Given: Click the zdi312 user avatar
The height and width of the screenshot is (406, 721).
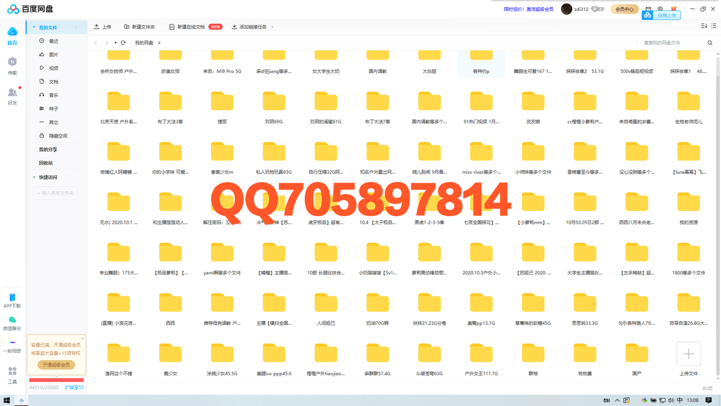Looking at the screenshot, I should (x=567, y=9).
